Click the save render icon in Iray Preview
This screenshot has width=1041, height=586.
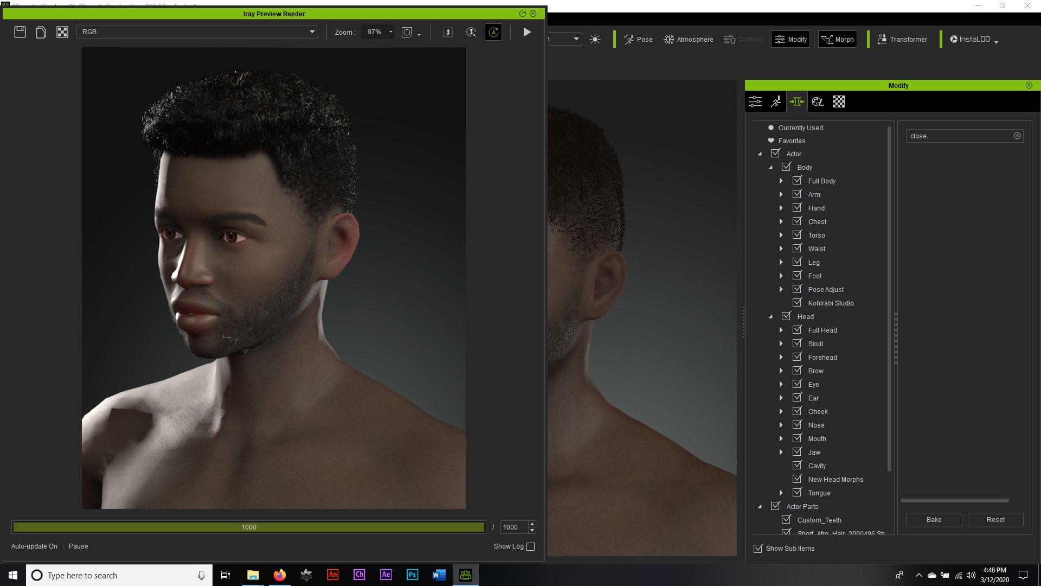pyautogui.click(x=20, y=32)
